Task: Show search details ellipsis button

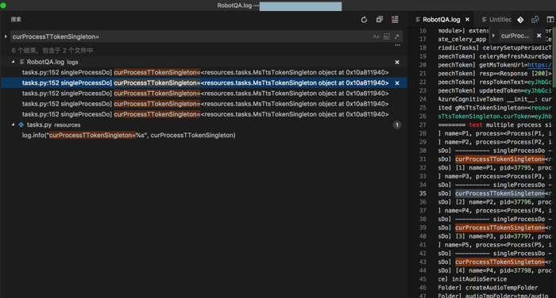Action: [397, 45]
